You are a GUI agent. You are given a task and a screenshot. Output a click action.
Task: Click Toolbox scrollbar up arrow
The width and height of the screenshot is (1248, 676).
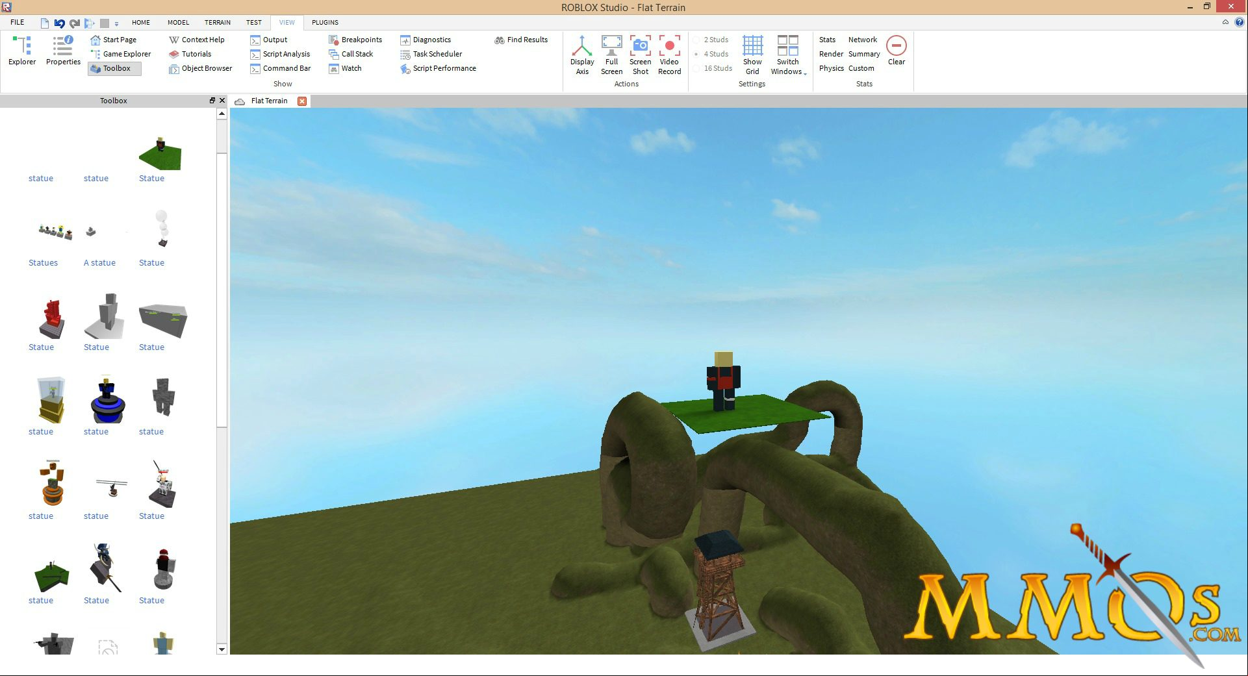[222, 114]
